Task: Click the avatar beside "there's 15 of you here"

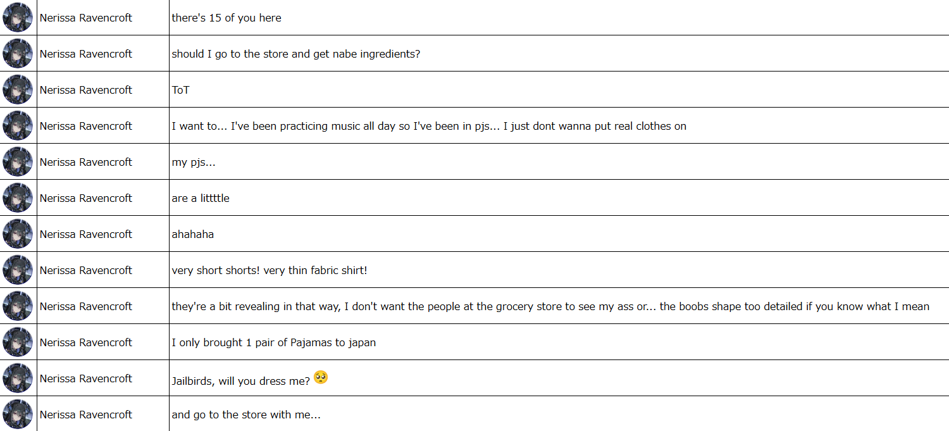Action: (x=18, y=18)
